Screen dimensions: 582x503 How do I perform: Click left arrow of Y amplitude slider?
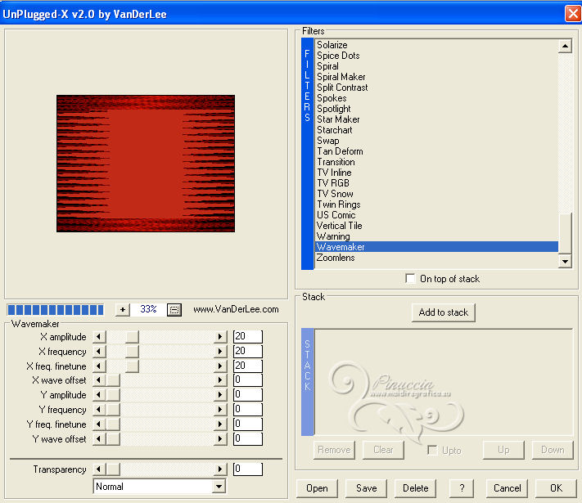[x=99, y=395]
